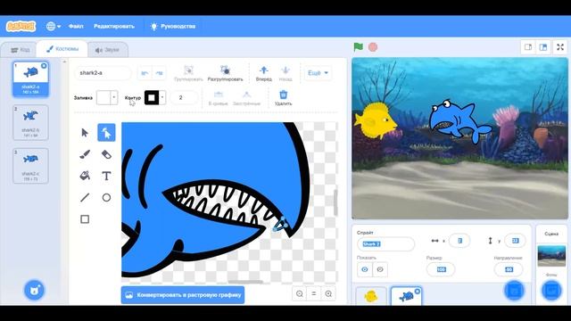Click the red stop button
571x321 pixels.
(373, 47)
